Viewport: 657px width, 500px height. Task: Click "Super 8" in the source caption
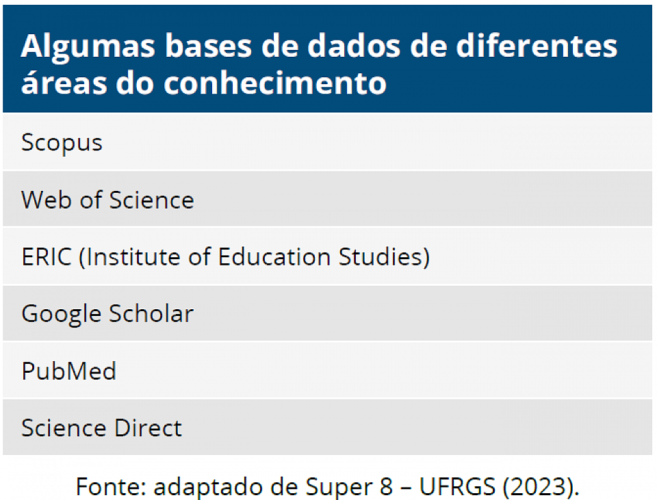(349, 486)
